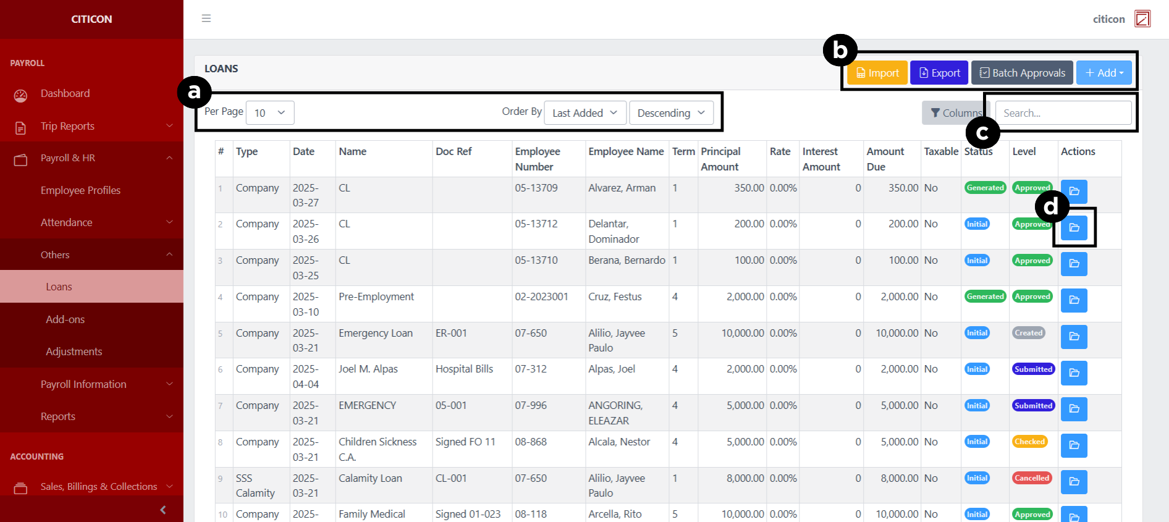Open folder for Calamity Loan CL-001 row
The width and height of the screenshot is (1169, 522).
click(1074, 482)
